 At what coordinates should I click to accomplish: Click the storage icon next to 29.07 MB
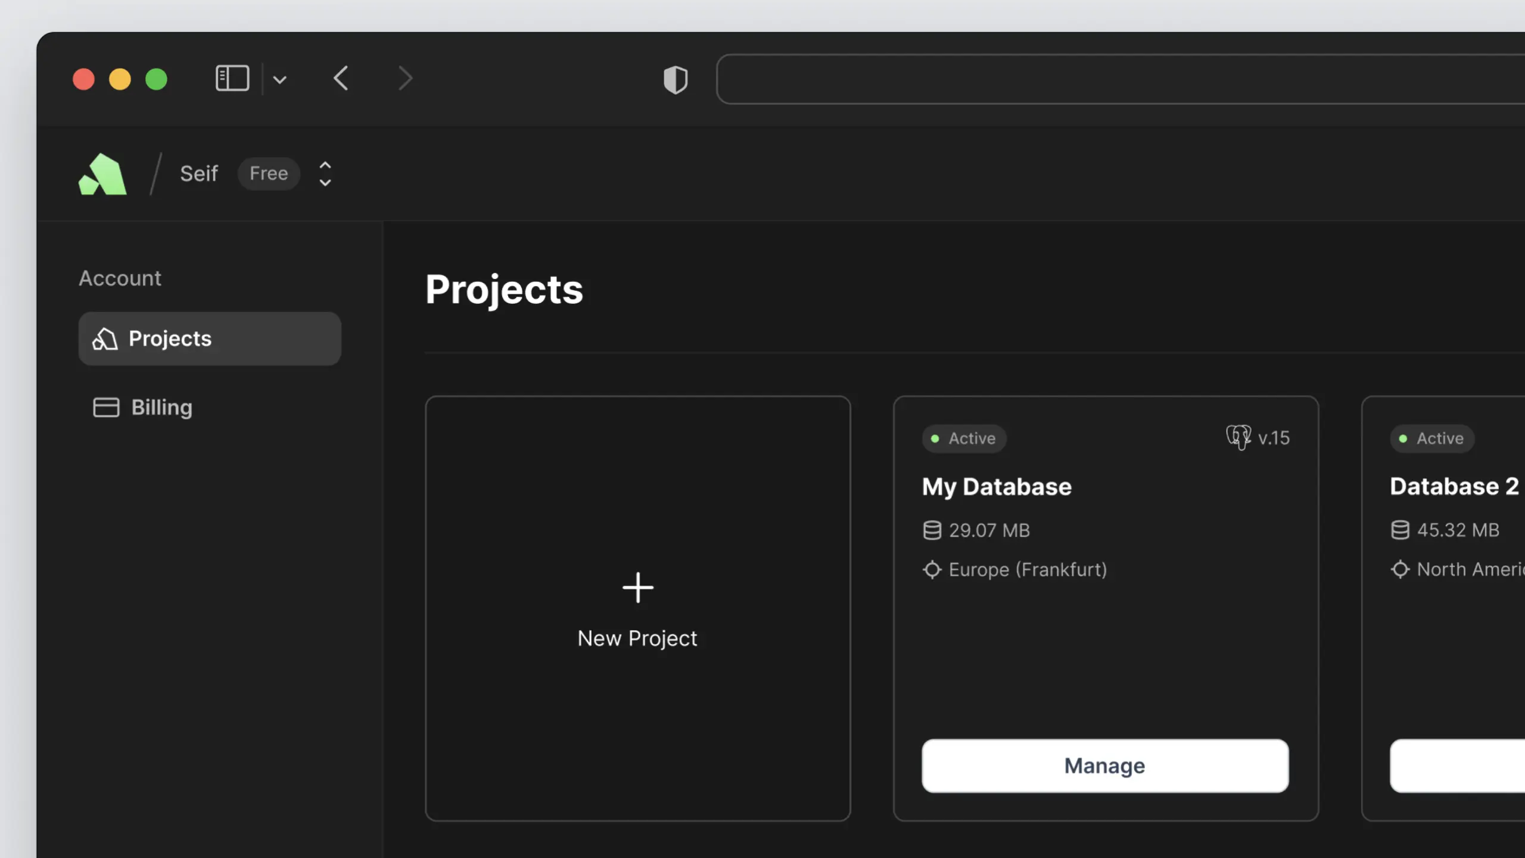932,530
